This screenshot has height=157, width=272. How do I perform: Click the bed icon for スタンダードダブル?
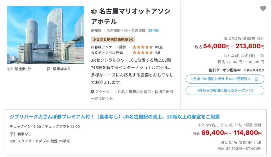point(12,141)
